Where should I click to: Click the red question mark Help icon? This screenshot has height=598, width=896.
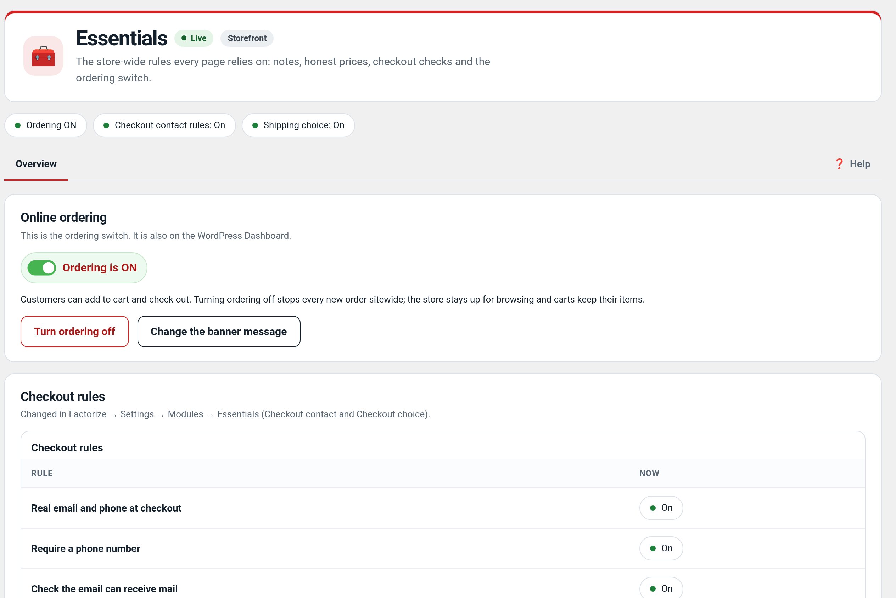pos(839,164)
